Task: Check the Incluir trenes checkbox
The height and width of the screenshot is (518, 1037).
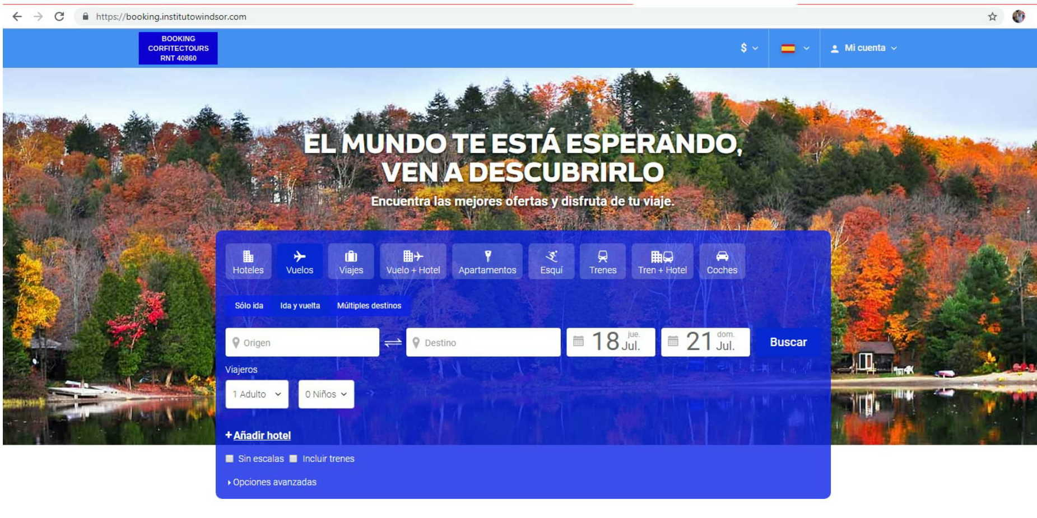Action: click(x=293, y=459)
